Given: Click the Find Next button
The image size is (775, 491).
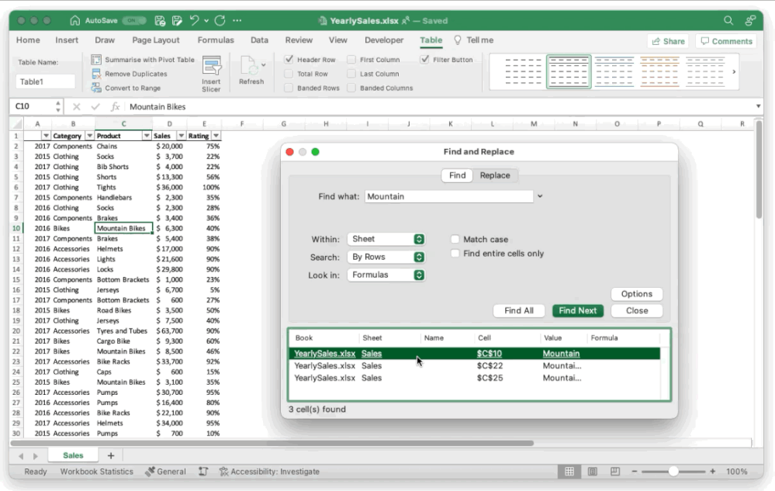Looking at the screenshot, I should point(578,311).
